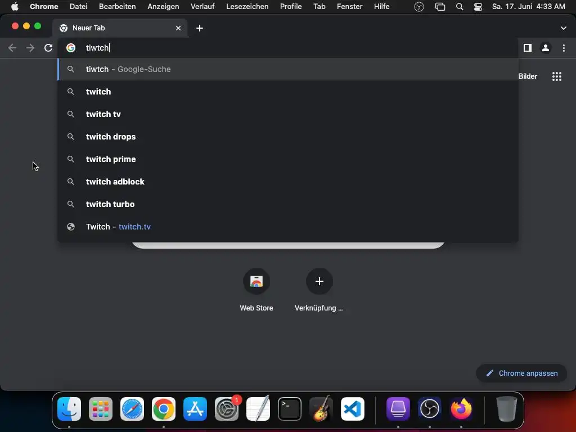Open GarageBand from the dock

321,409
